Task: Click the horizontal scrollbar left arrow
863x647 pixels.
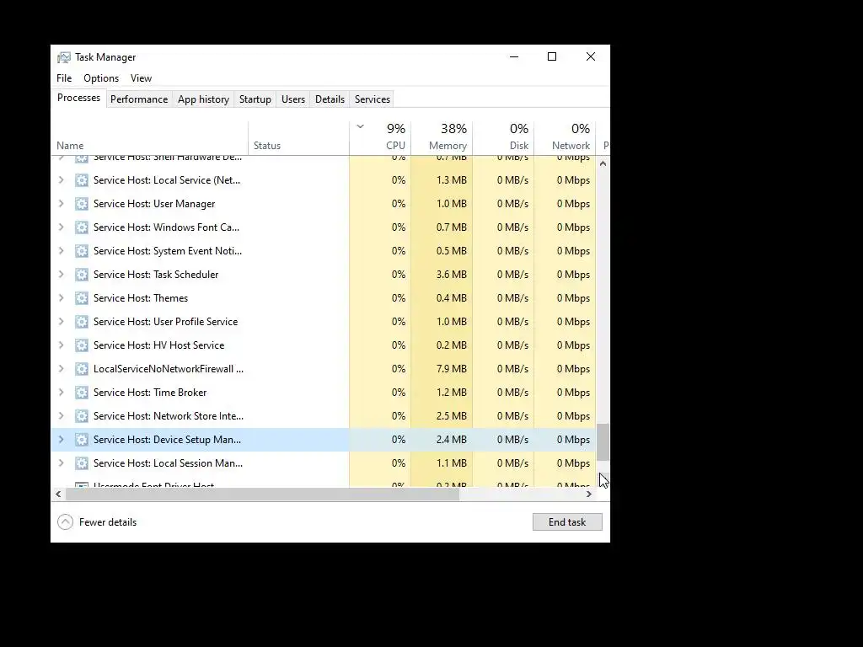Action: coord(58,495)
